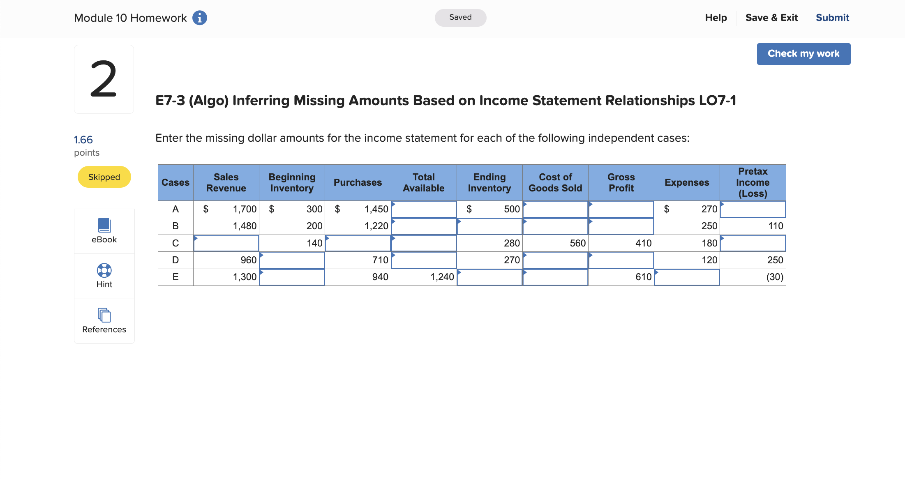Viewport: 905px width, 479px height.
Task: Select Case D Gross Profit cell
Action: click(x=621, y=260)
